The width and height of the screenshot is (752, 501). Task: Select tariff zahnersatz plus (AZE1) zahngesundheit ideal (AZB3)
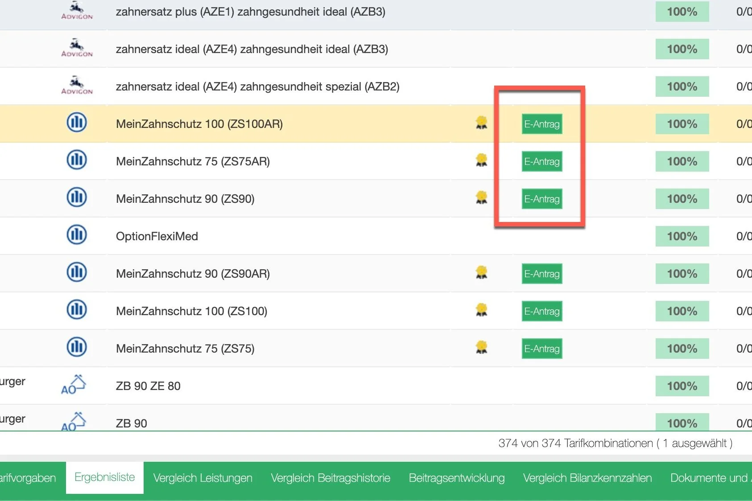pos(251,12)
